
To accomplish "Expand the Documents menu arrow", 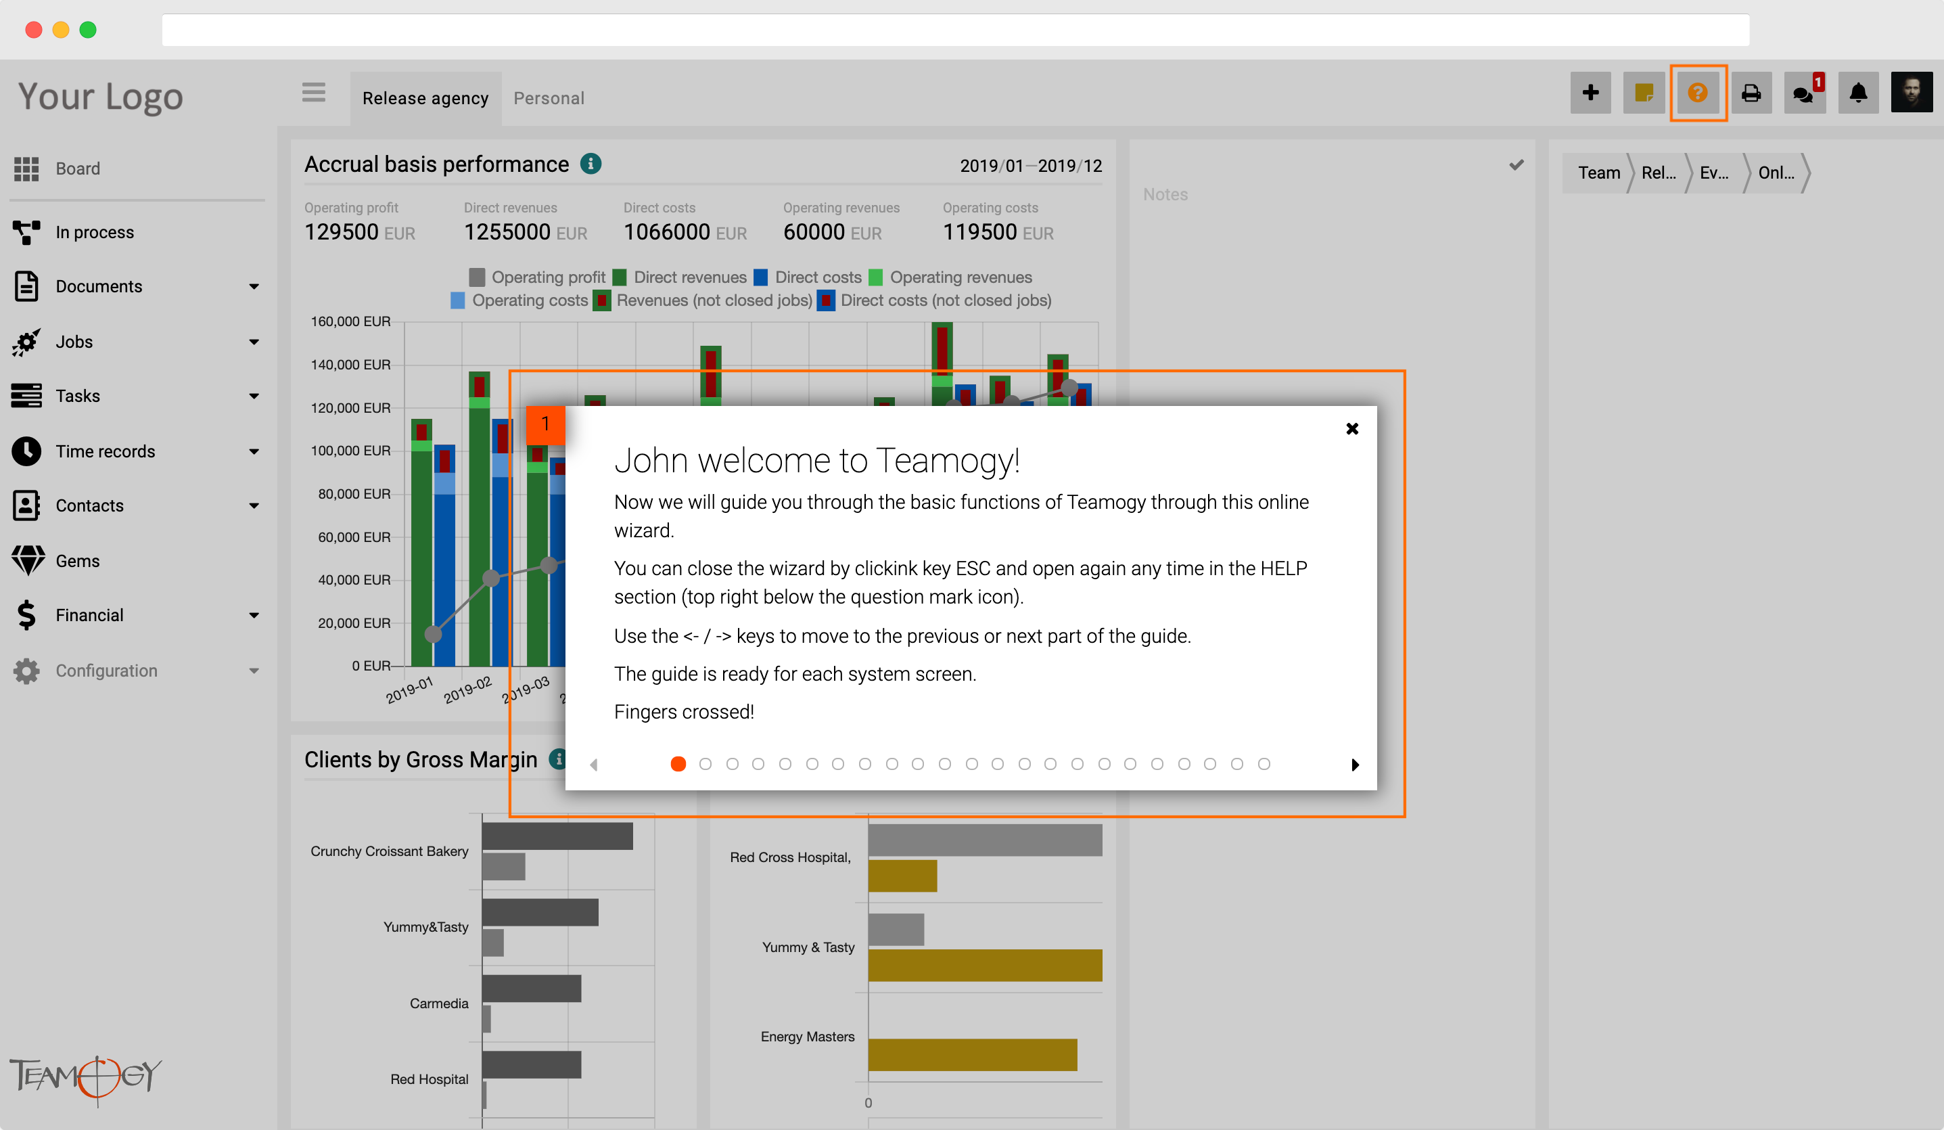I will coord(254,286).
